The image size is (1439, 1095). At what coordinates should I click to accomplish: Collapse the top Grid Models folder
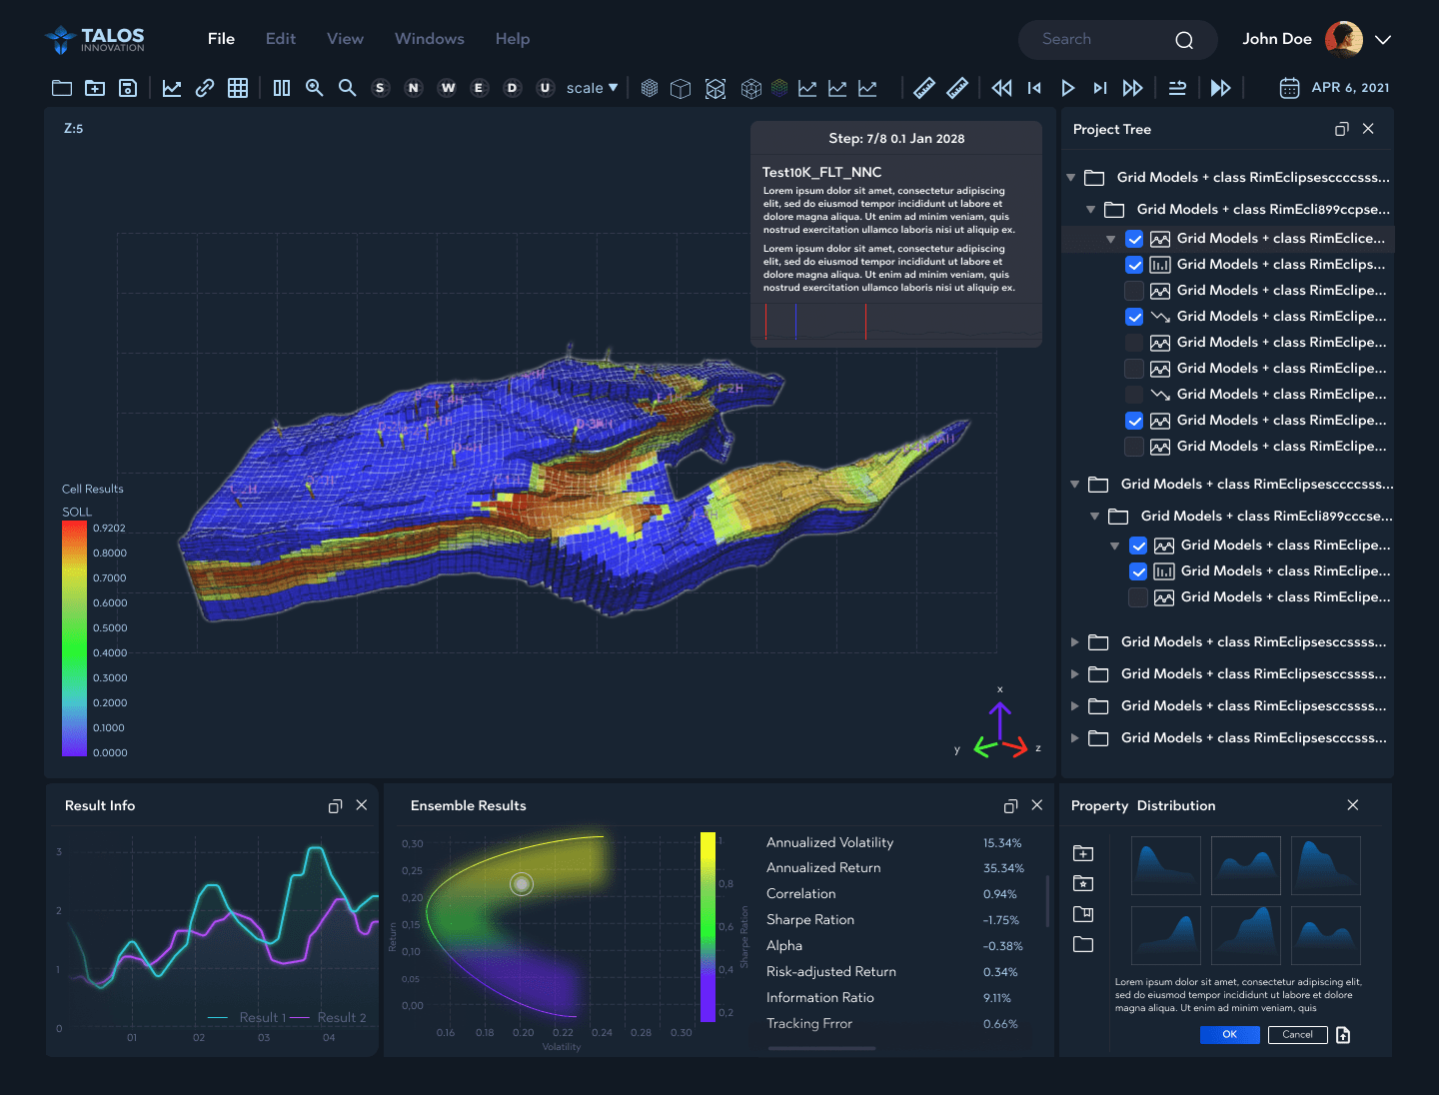[1071, 178]
